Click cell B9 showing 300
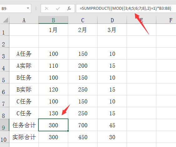Viewport: 176px width, 147px height. tap(53, 125)
